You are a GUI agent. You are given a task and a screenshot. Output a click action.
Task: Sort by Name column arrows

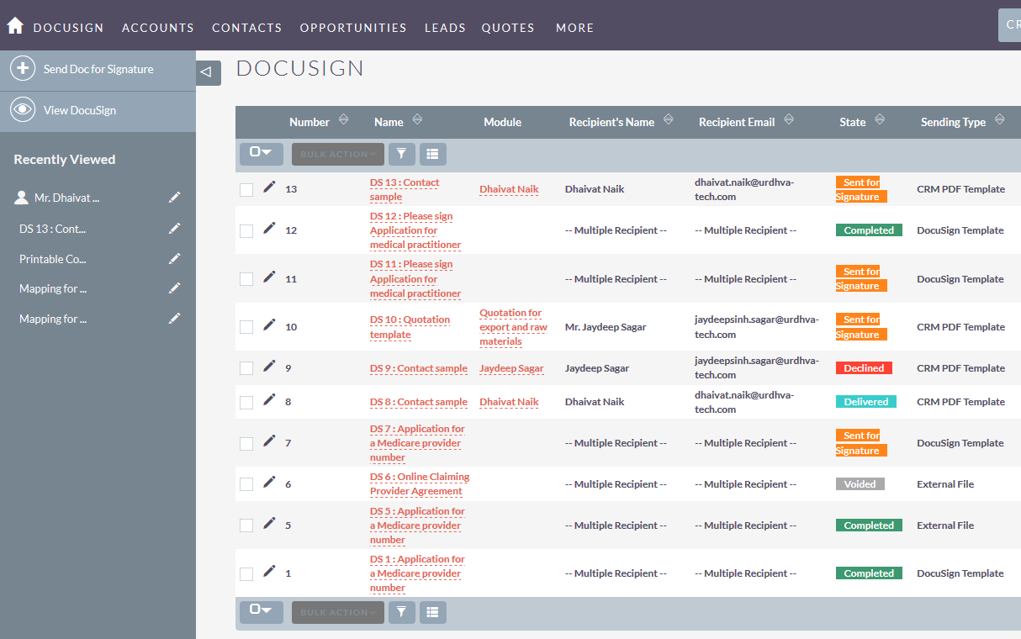pyautogui.click(x=417, y=120)
